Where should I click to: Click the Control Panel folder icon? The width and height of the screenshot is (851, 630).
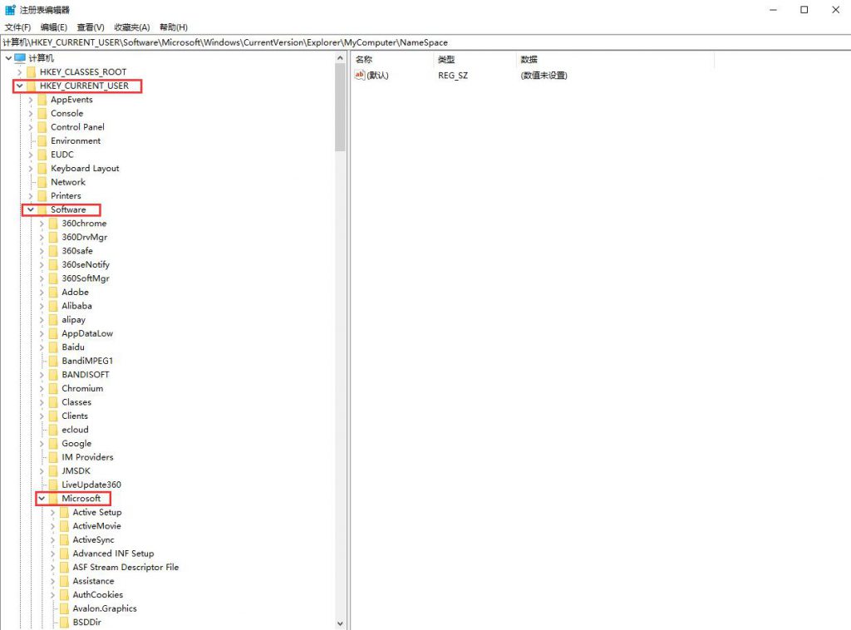point(42,127)
